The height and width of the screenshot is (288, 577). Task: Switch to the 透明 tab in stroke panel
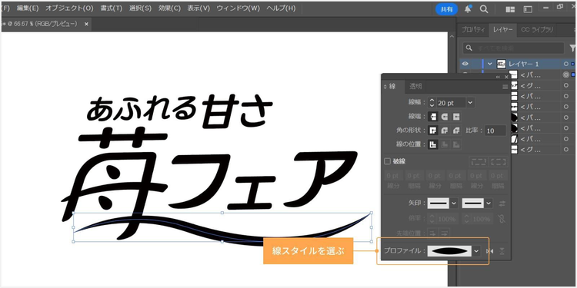coord(415,87)
